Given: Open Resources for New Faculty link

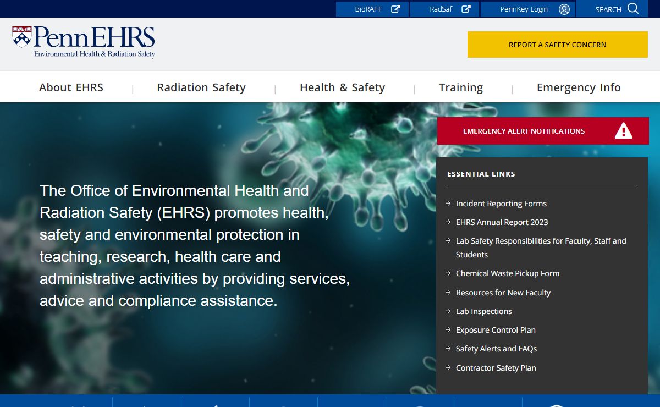Looking at the screenshot, I should (503, 293).
